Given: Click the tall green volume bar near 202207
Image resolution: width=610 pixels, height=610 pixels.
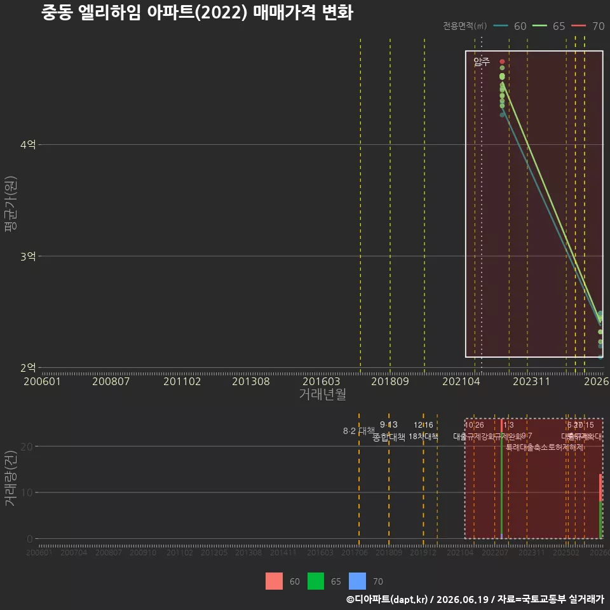Looking at the screenshot, I should 502,484.
